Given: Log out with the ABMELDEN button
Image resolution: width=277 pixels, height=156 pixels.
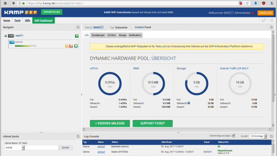Looking at the screenshot, I should [x=266, y=13].
